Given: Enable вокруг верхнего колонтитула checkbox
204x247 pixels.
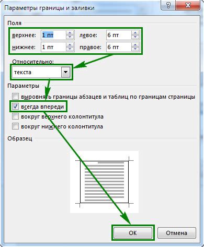Looking at the screenshot, I should coord(15,116).
